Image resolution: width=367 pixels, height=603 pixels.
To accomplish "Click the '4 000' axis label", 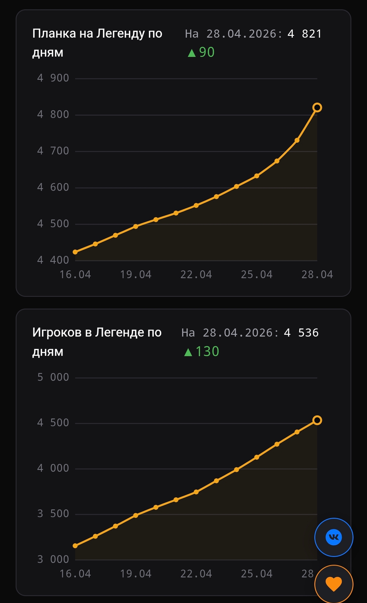I will [53, 468].
